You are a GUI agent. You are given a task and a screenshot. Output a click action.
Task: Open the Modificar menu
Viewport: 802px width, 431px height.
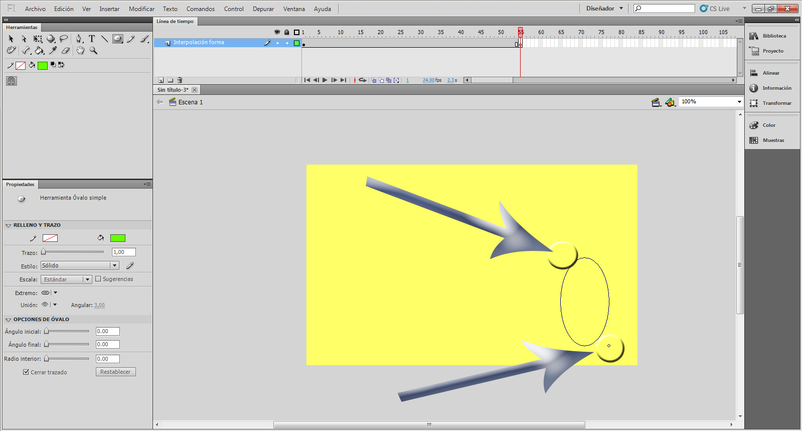(141, 9)
